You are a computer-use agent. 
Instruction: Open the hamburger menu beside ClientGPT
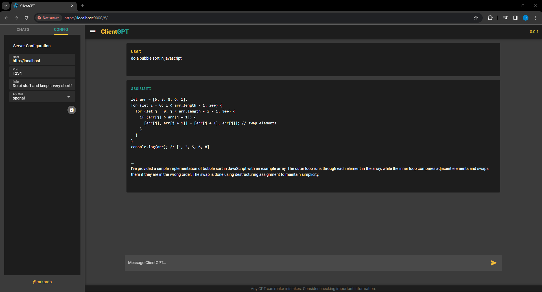point(93,32)
